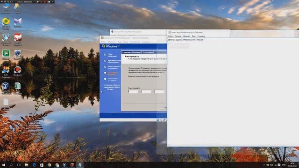Click the pencil draw icon in recording bar

click(x=38, y=1)
